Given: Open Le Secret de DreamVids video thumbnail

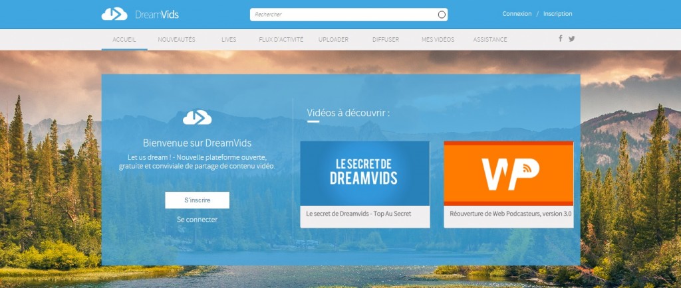Looking at the screenshot, I should pos(365,173).
